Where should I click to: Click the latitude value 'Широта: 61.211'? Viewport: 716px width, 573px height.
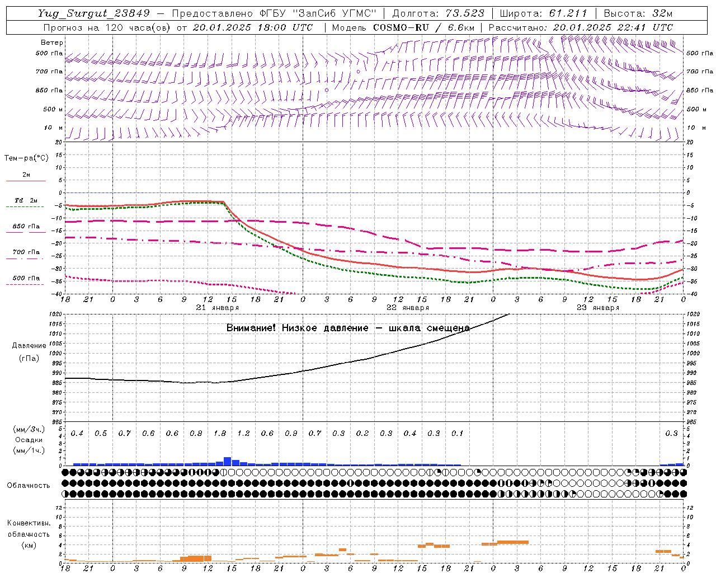pyautogui.click(x=544, y=13)
